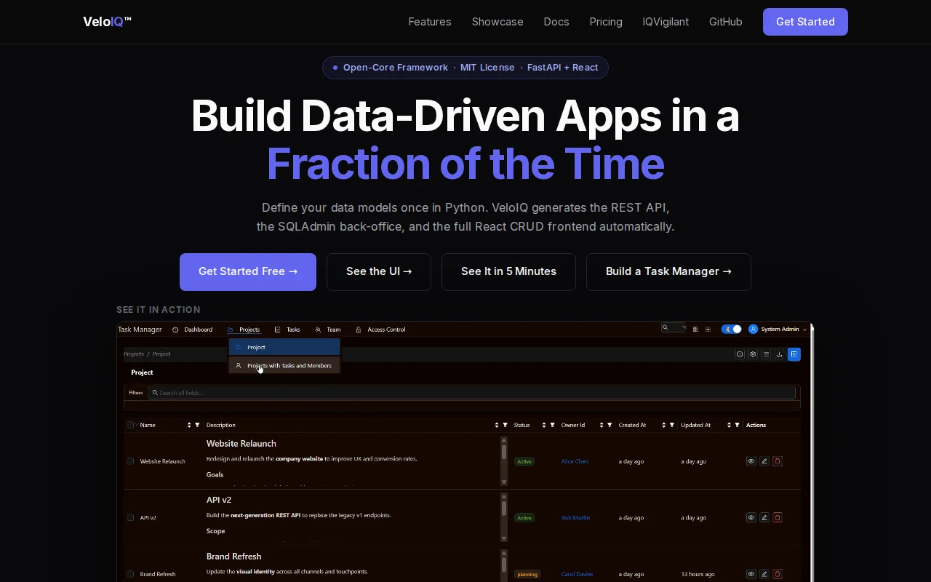Sort by the Description column
This screenshot has width=931, height=582.
pos(497,425)
